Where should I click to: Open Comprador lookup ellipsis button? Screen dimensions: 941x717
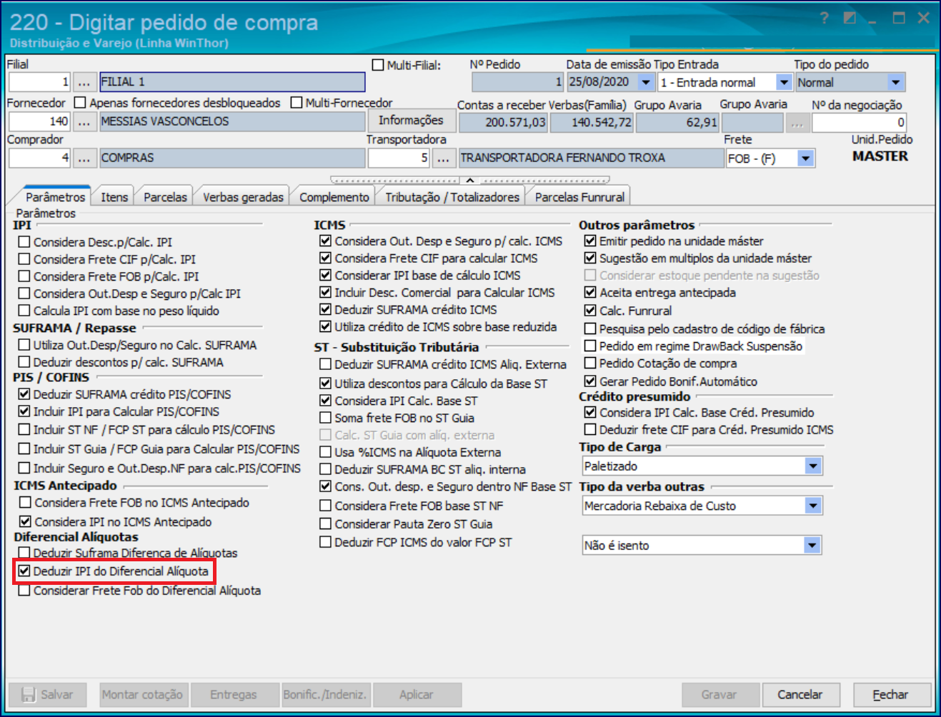click(x=84, y=158)
